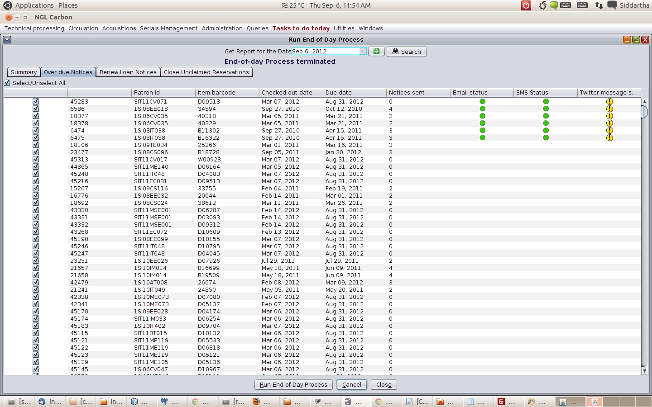Click the red power icon in top panel
The height and width of the screenshot is (407, 652).
(526, 5)
